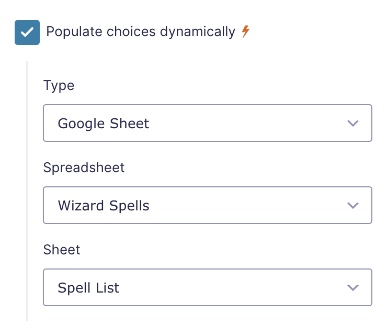This screenshot has height=336, width=387.
Task: Click the white checkmark in the blue box
Action: (27, 32)
